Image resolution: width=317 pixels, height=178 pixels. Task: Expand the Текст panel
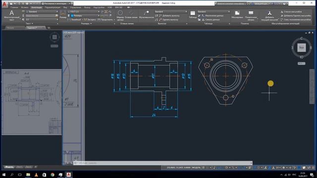[x=30, y=24]
